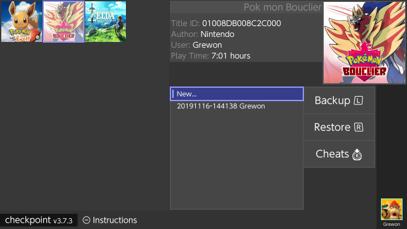407x229 pixels.
Task: Click the right stick icon on Cheats
Action: (x=357, y=155)
